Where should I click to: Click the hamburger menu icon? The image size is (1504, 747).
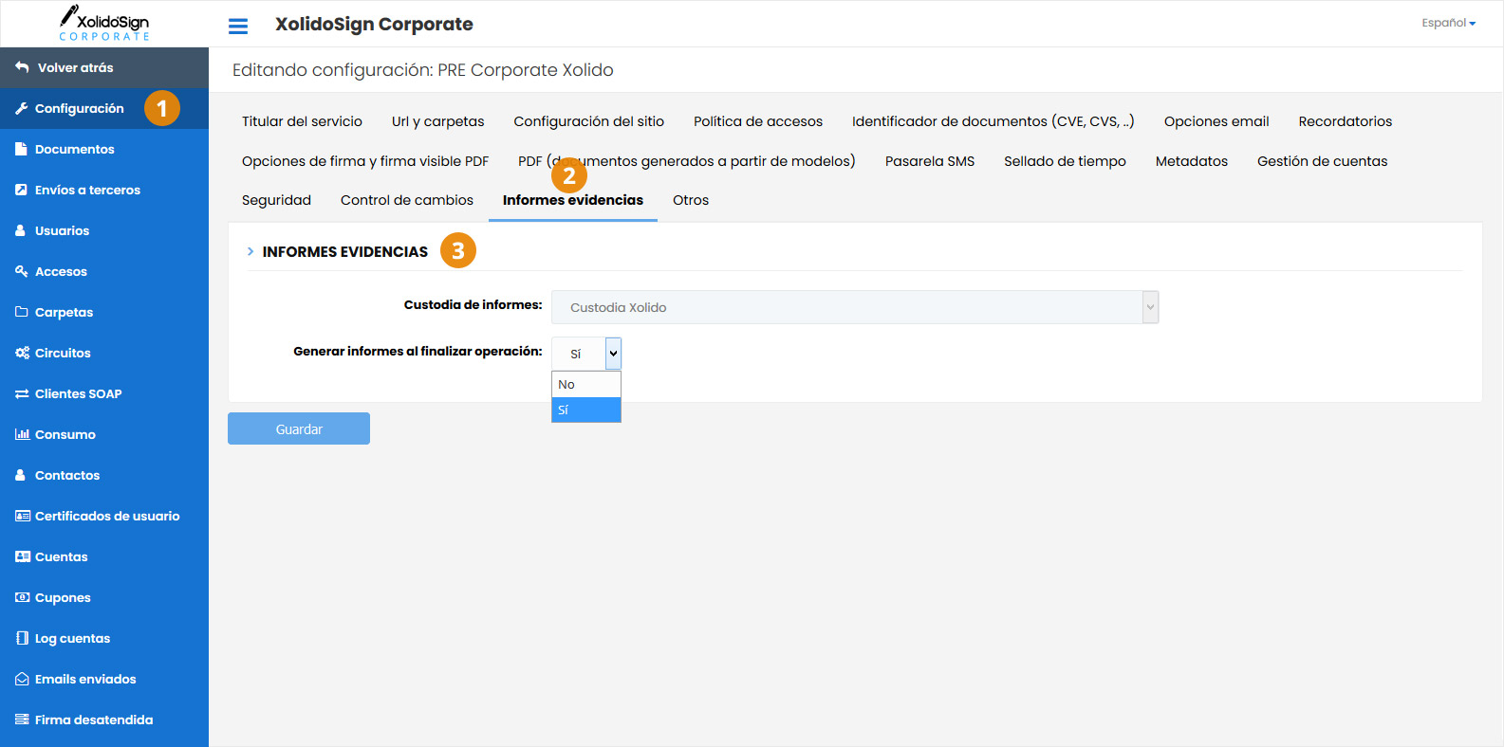[x=238, y=26]
